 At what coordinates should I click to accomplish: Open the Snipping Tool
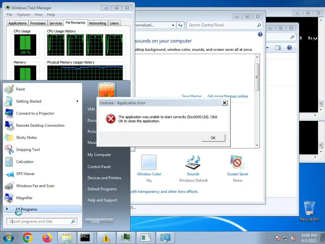pos(43,150)
